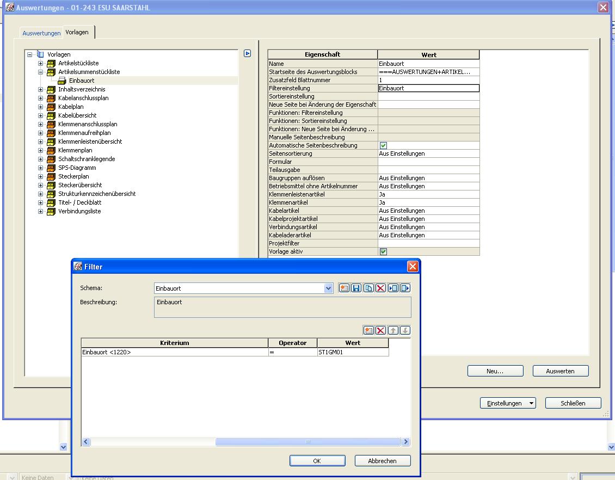Delete the selected criterion row

tap(380, 330)
